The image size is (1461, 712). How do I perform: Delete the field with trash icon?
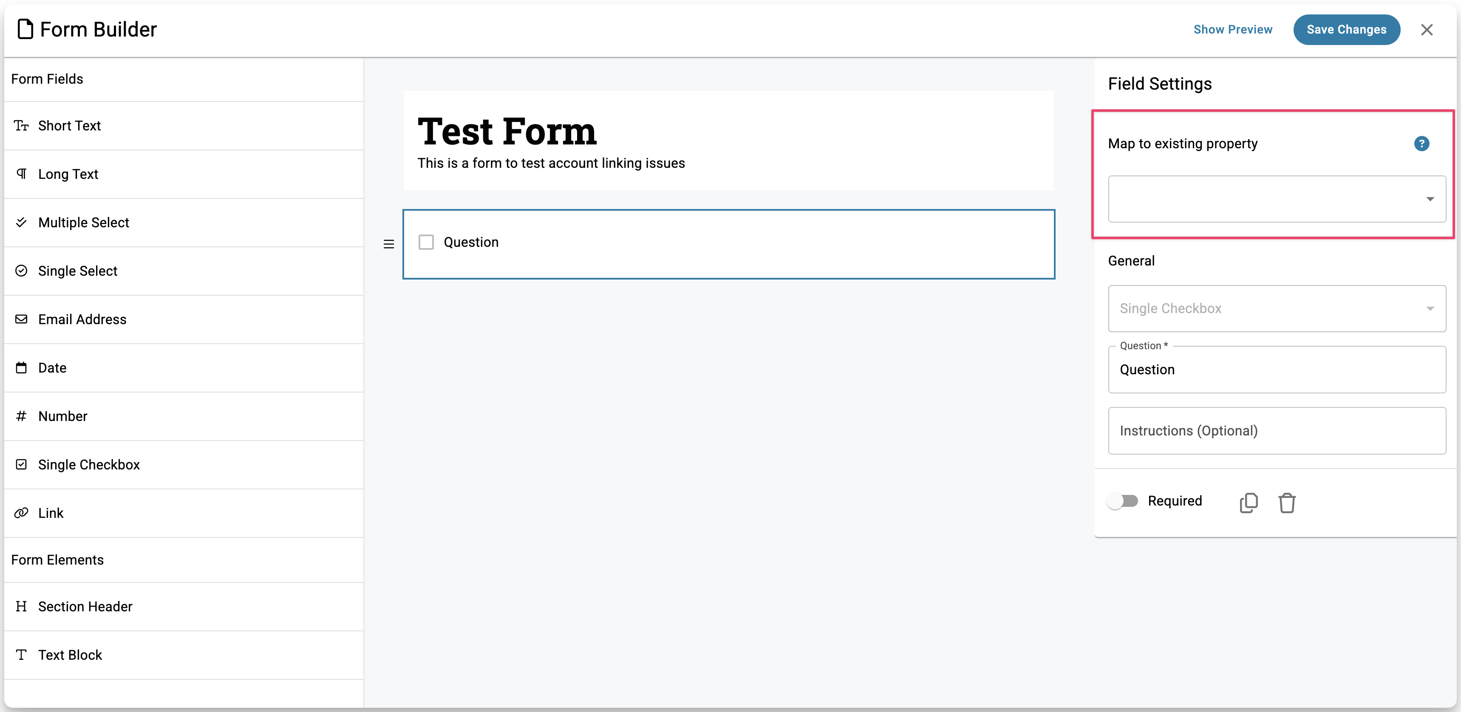pyautogui.click(x=1286, y=502)
